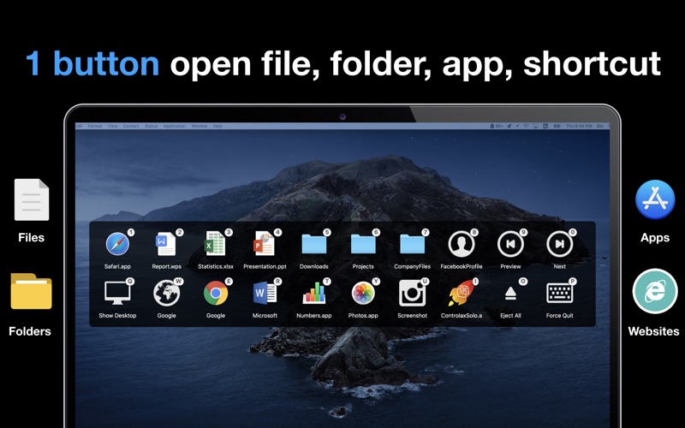This screenshot has height=428, width=685.
Task: Open the Statistics.xlsx spreadsheet icon
Action: point(216,244)
